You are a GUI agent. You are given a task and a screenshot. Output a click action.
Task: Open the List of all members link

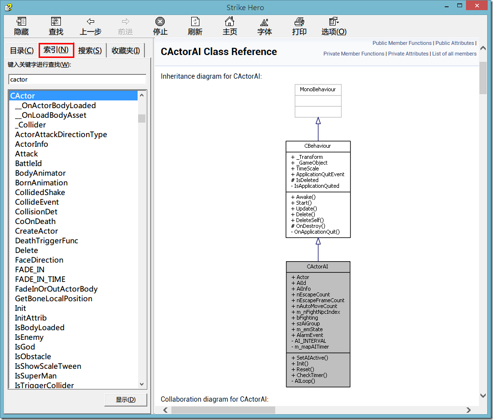click(x=454, y=54)
